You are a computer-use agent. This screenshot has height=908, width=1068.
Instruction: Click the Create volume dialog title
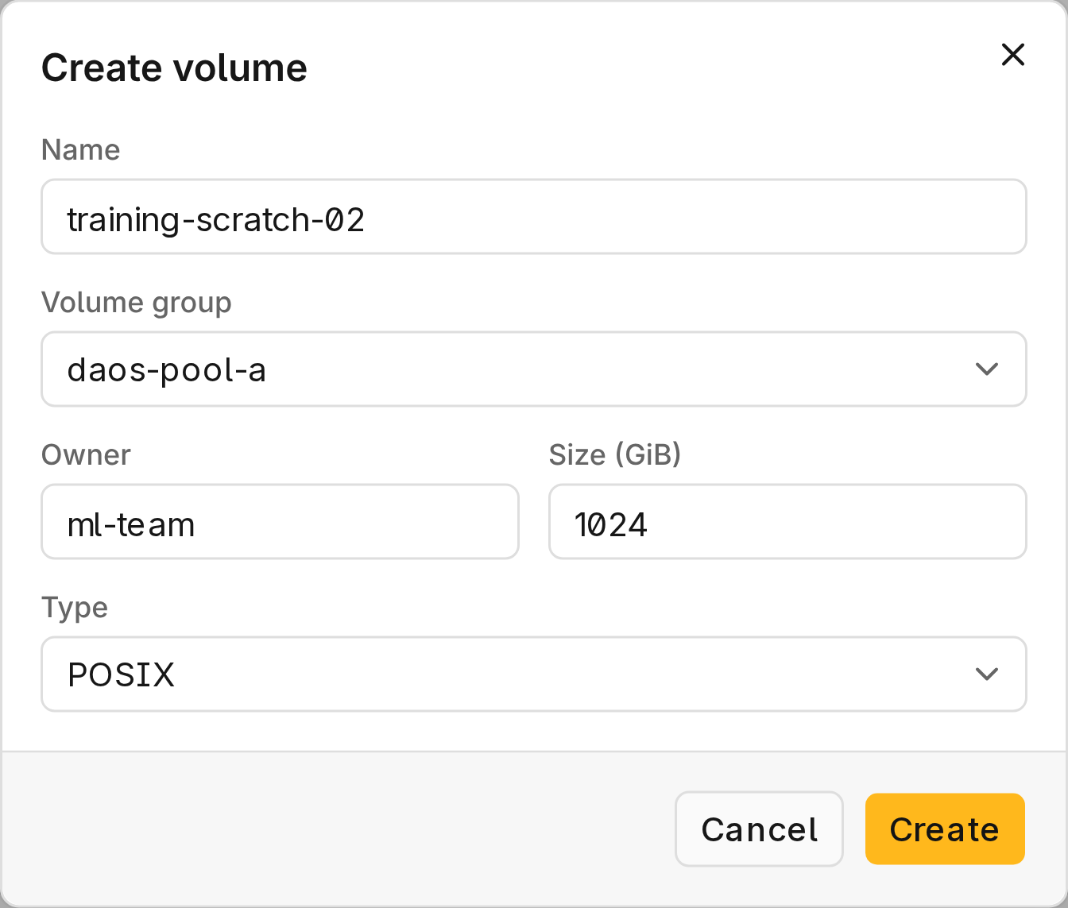click(x=174, y=68)
